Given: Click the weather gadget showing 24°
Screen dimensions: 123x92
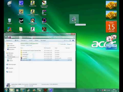Looking at the screenshot, I should coord(111,47).
